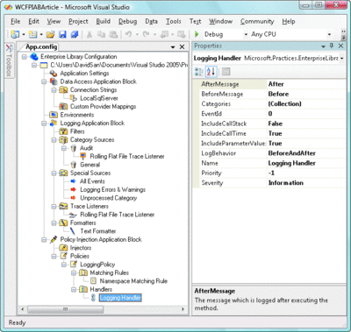Viewport: 351px width, 332px height.
Task: Switch Properties to Alphabetical sort
Action: (x=211, y=71)
